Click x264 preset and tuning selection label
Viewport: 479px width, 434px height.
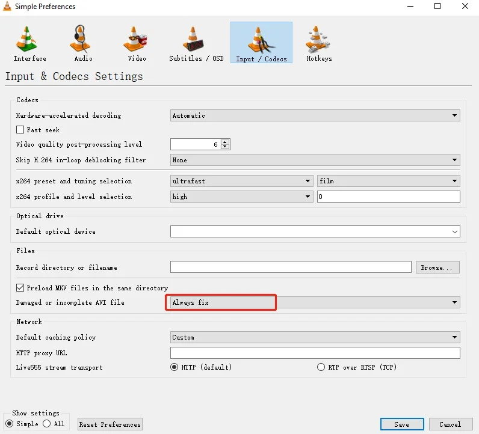(x=74, y=181)
